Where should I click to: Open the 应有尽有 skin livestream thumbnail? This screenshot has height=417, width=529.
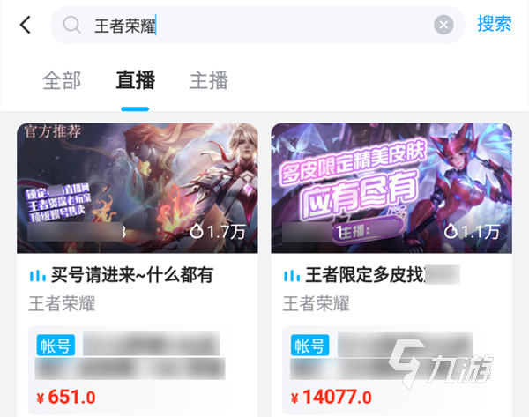click(391, 189)
